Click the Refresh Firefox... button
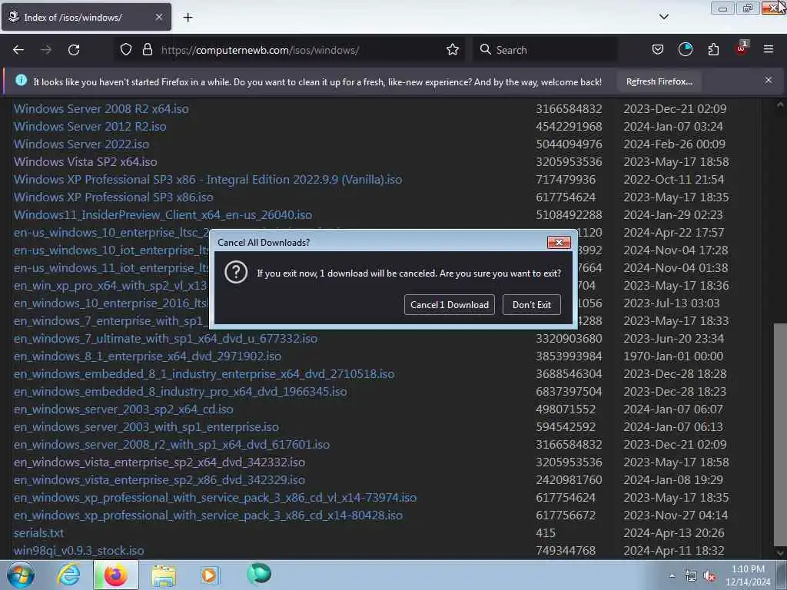 659,81
